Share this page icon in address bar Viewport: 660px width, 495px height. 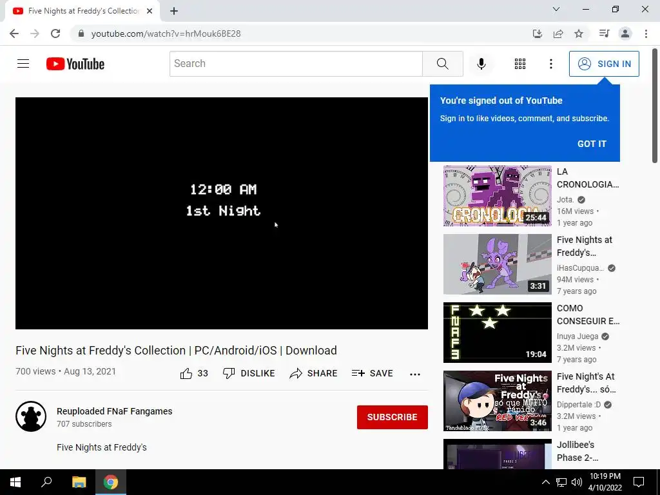pyautogui.click(x=558, y=34)
